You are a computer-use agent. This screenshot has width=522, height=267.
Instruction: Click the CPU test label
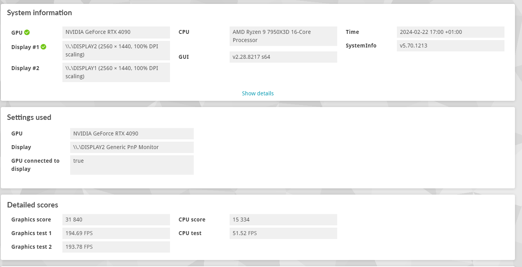click(190, 233)
